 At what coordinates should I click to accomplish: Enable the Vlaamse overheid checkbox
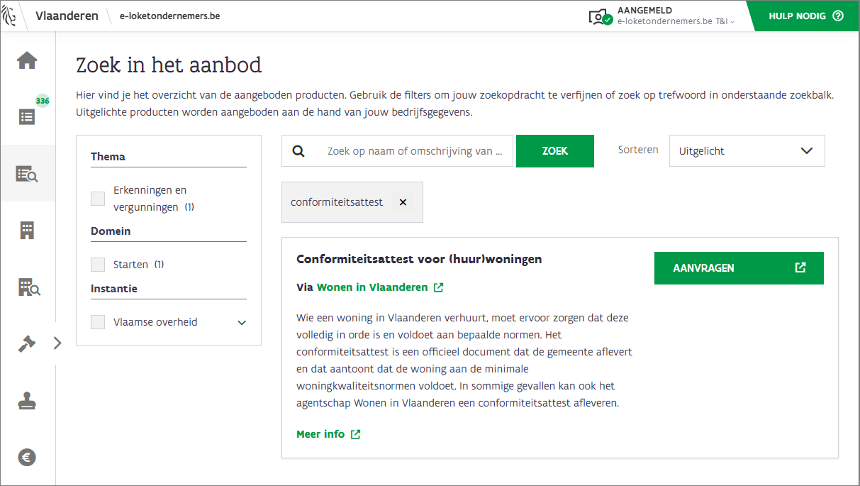click(x=98, y=322)
